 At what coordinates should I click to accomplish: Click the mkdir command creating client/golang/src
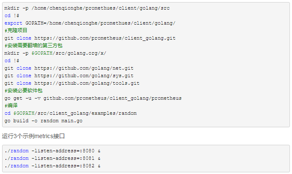pyautogui.click(x=87, y=8)
